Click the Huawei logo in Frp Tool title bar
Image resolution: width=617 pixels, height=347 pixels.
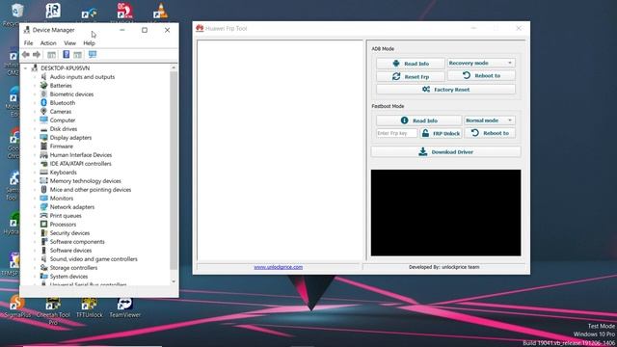coord(200,28)
